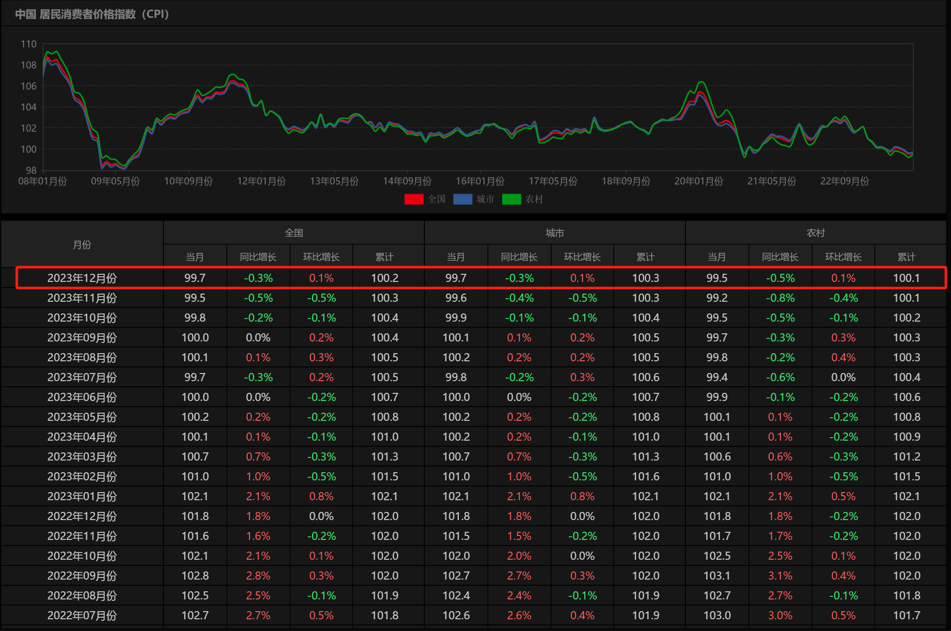Toggle the 城市 series legend label
The height and width of the screenshot is (631, 951).
pyautogui.click(x=485, y=199)
